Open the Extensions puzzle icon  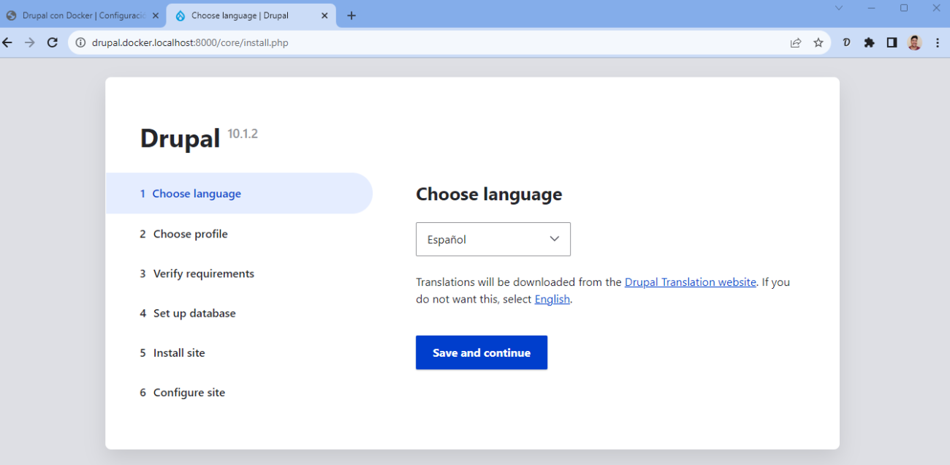click(869, 42)
